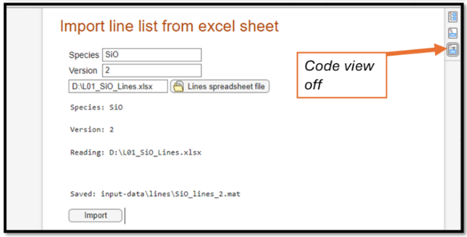
Task: Select the Import line list title heading
Action: tap(169, 26)
